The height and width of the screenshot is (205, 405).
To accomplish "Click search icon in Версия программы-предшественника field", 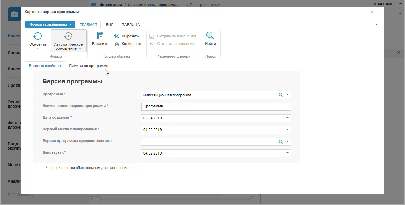I will coord(281,141).
